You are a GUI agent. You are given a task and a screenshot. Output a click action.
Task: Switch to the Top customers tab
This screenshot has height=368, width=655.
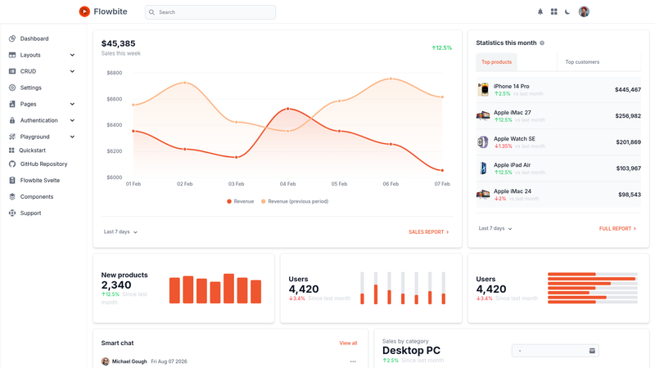[x=582, y=62]
